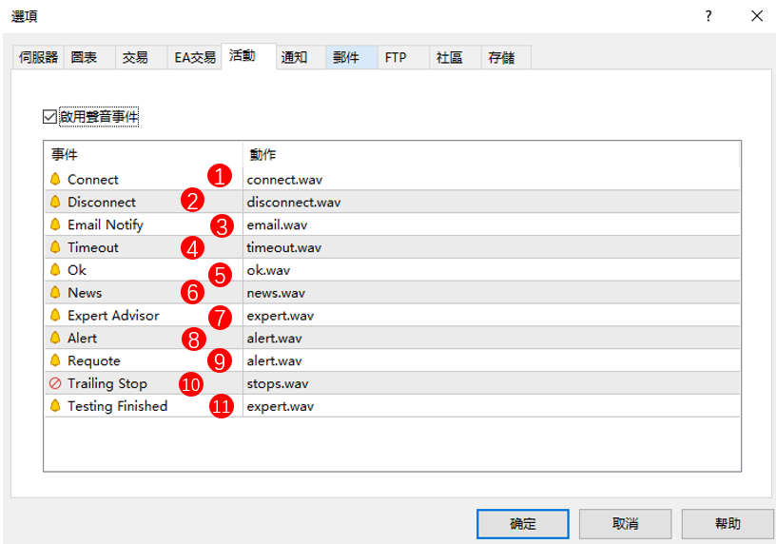Click the bell icon beside Testing Finished
Image resolution: width=776 pixels, height=544 pixels.
[55, 406]
